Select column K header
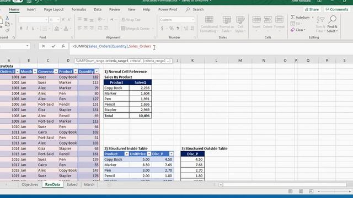 click(x=192, y=61)
